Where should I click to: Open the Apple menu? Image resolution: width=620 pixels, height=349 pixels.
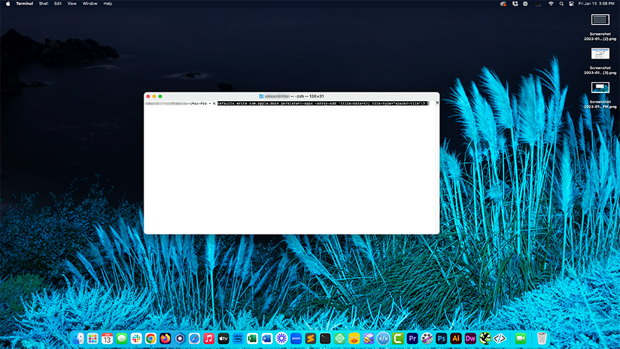8,3
